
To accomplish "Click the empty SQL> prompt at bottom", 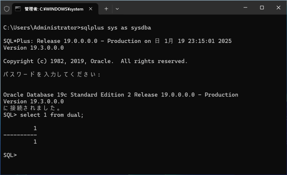I will [x=10, y=155].
